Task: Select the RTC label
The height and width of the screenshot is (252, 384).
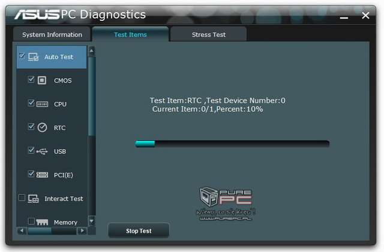Action: click(60, 127)
